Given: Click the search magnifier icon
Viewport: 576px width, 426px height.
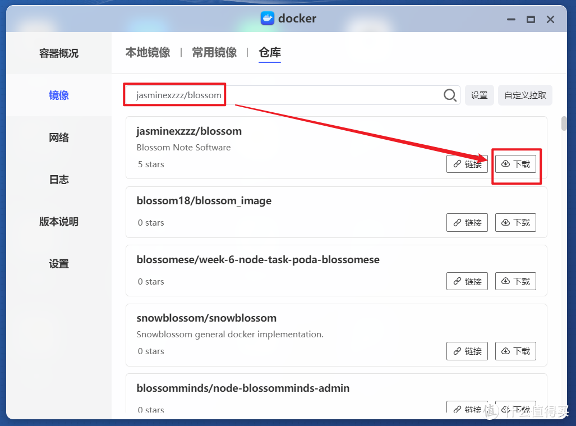Looking at the screenshot, I should [x=449, y=95].
